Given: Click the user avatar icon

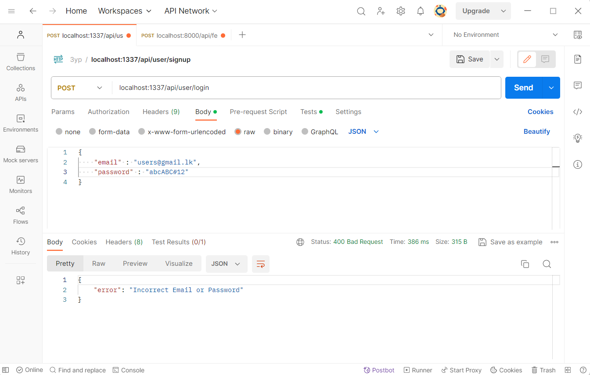Looking at the screenshot, I should click(440, 11).
